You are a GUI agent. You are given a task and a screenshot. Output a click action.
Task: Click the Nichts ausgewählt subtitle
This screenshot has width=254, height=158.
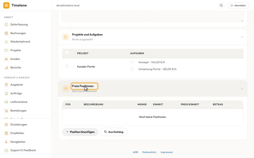click(x=82, y=39)
